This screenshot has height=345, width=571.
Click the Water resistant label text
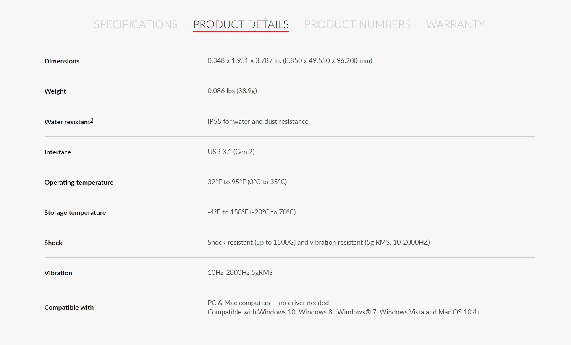(67, 122)
